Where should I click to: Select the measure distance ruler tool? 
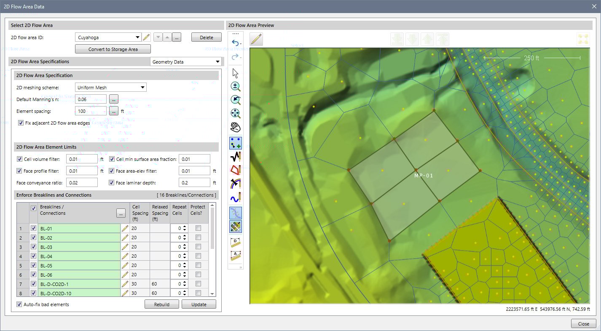click(236, 242)
